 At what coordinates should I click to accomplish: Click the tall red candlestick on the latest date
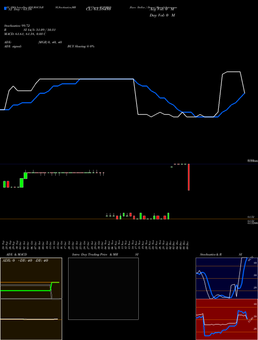tap(189, 177)
